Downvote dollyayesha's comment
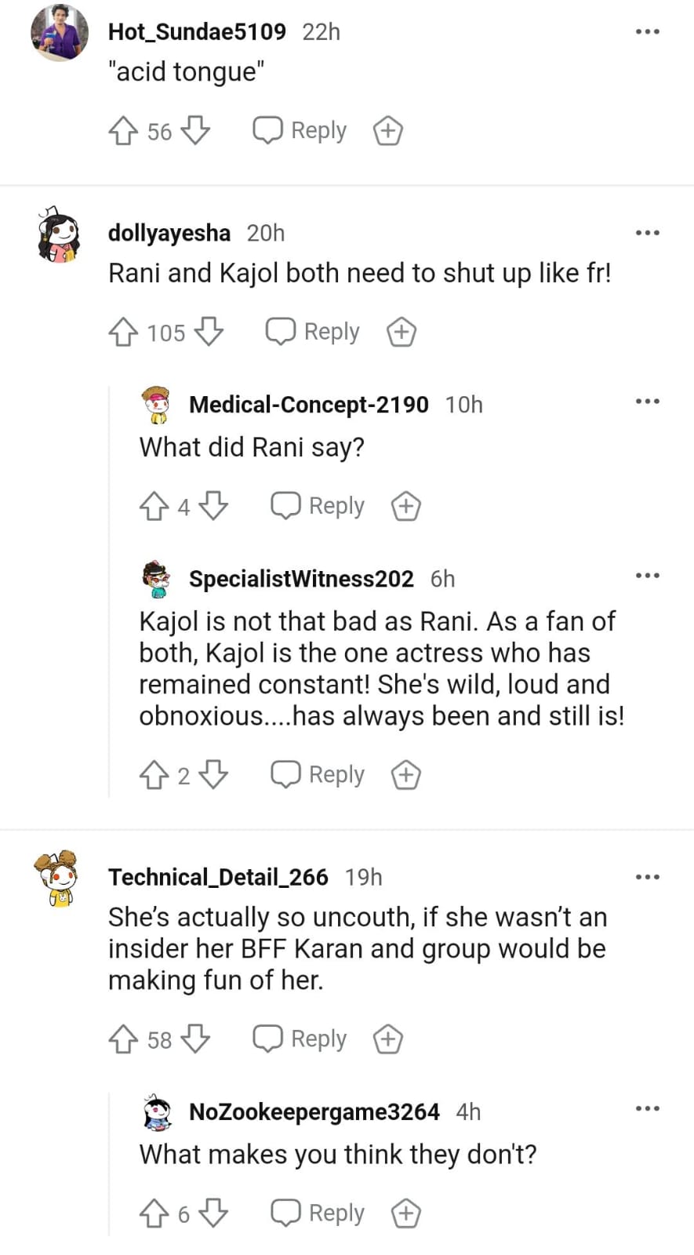 (x=209, y=332)
